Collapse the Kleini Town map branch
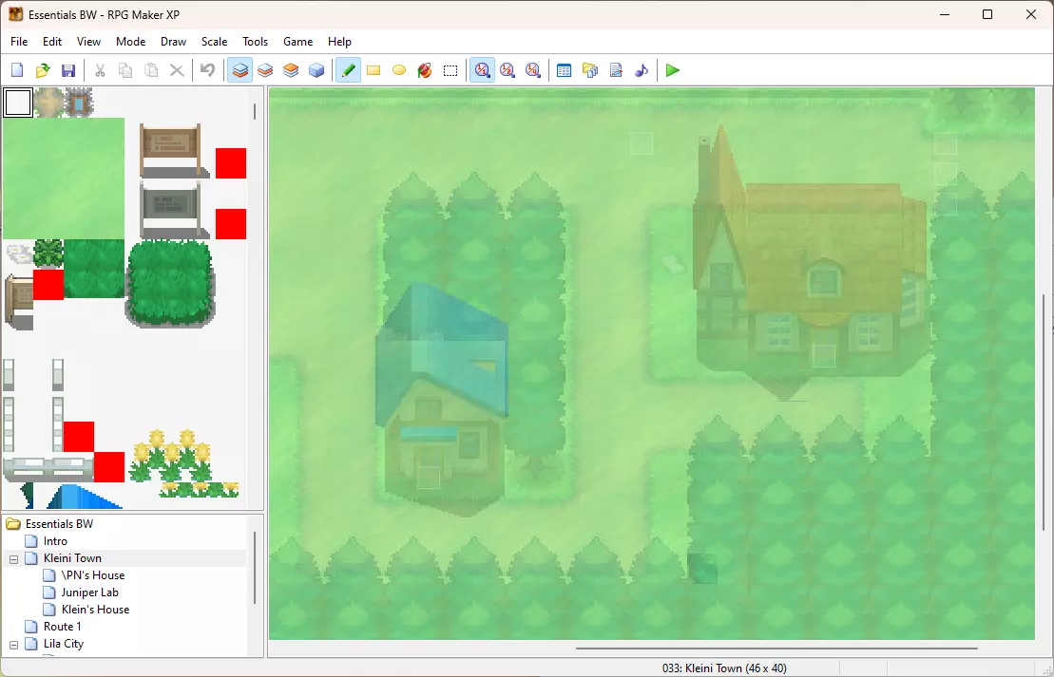Screen dimensions: 1054x677 click(14, 559)
